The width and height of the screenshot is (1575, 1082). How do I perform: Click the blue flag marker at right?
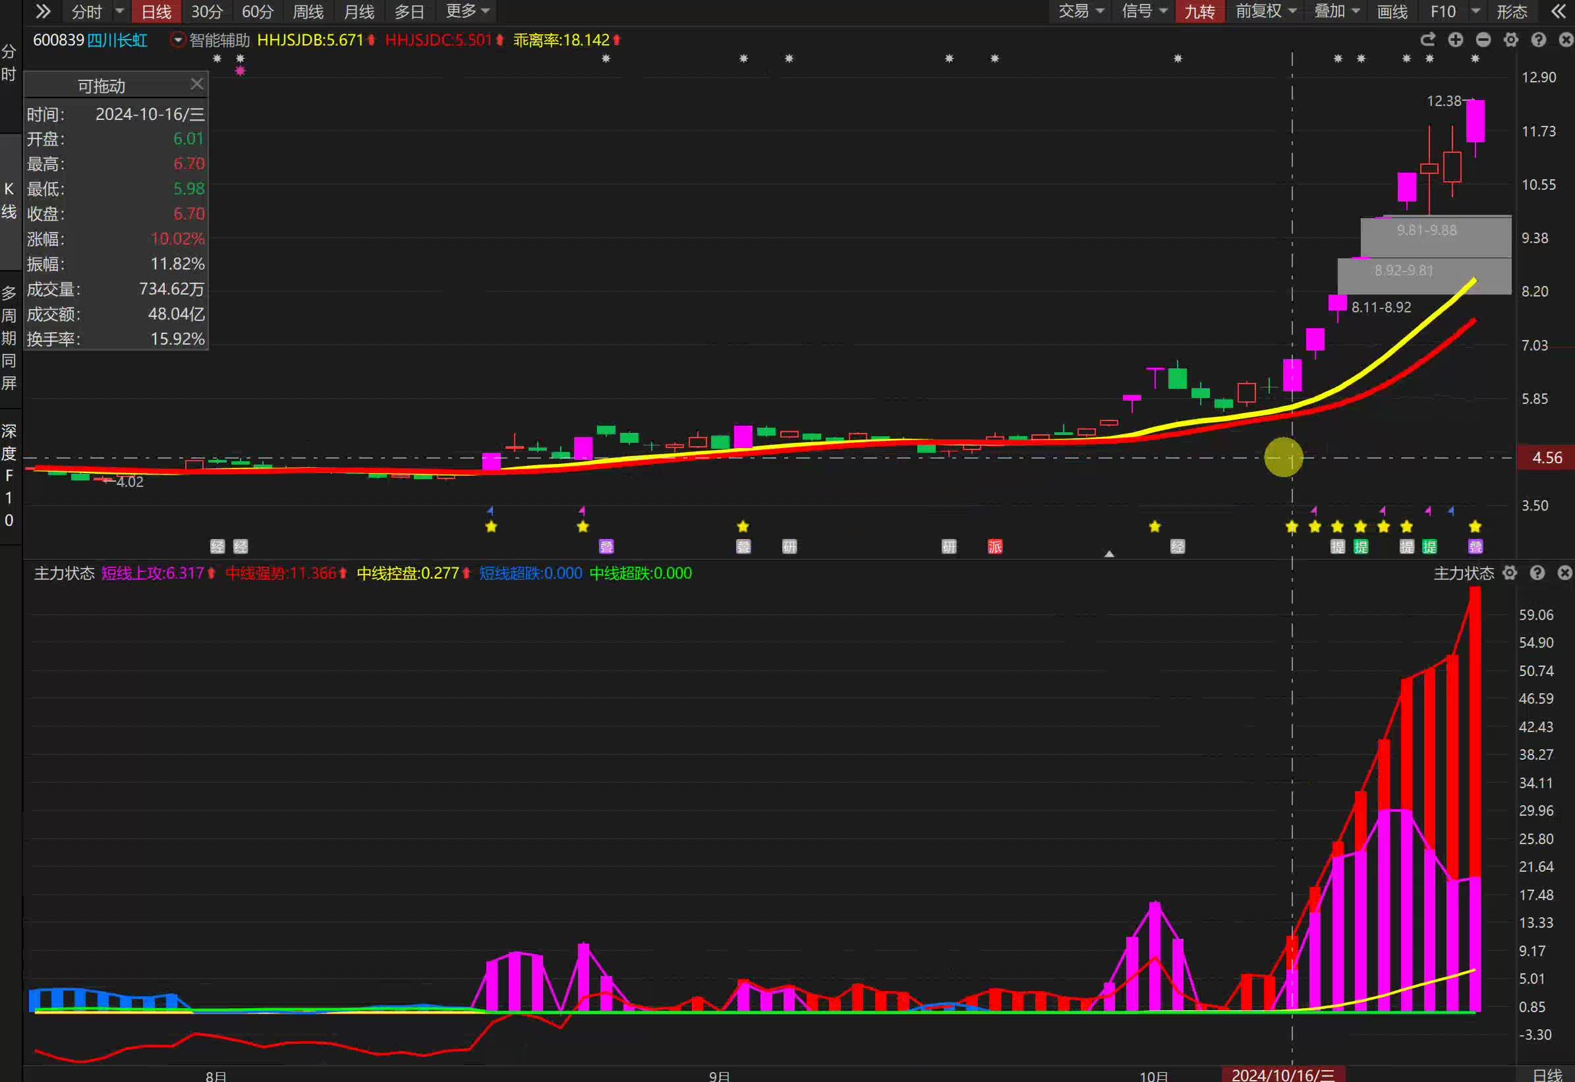[x=1451, y=511]
